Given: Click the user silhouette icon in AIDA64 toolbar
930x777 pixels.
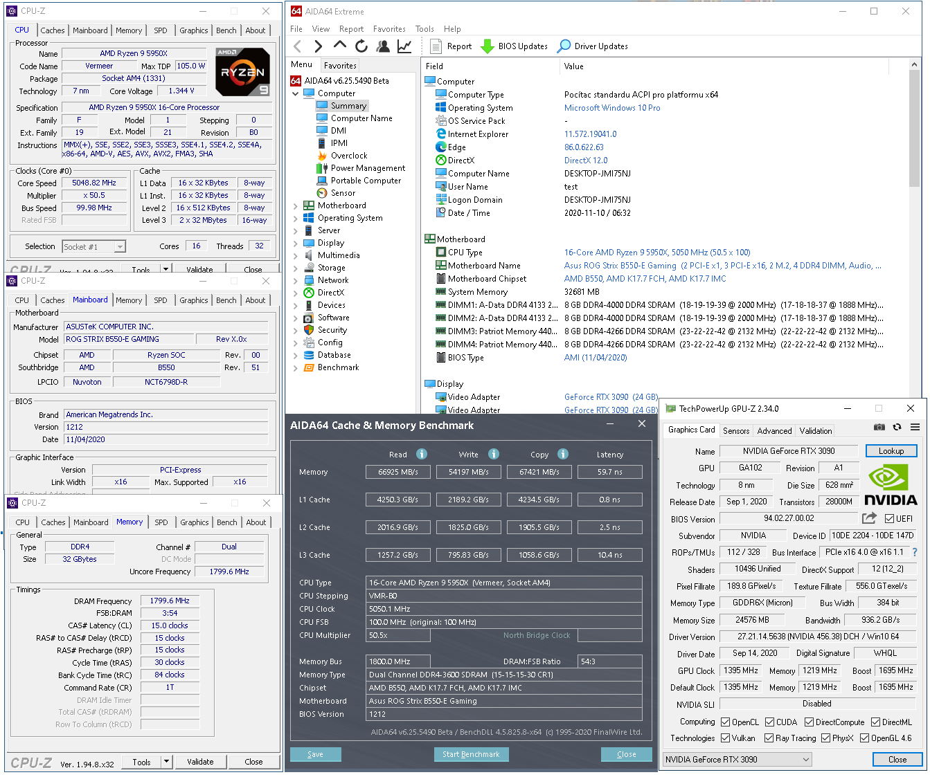Looking at the screenshot, I should (x=383, y=46).
